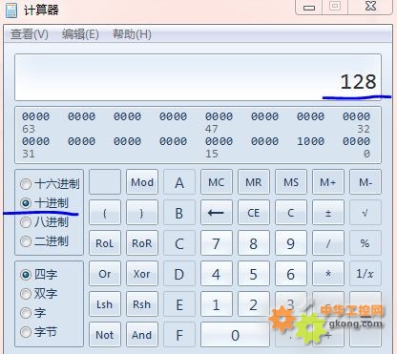Click the number 7 key
The width and height of the screenshot is (397, 354).
tap(217, 243)
